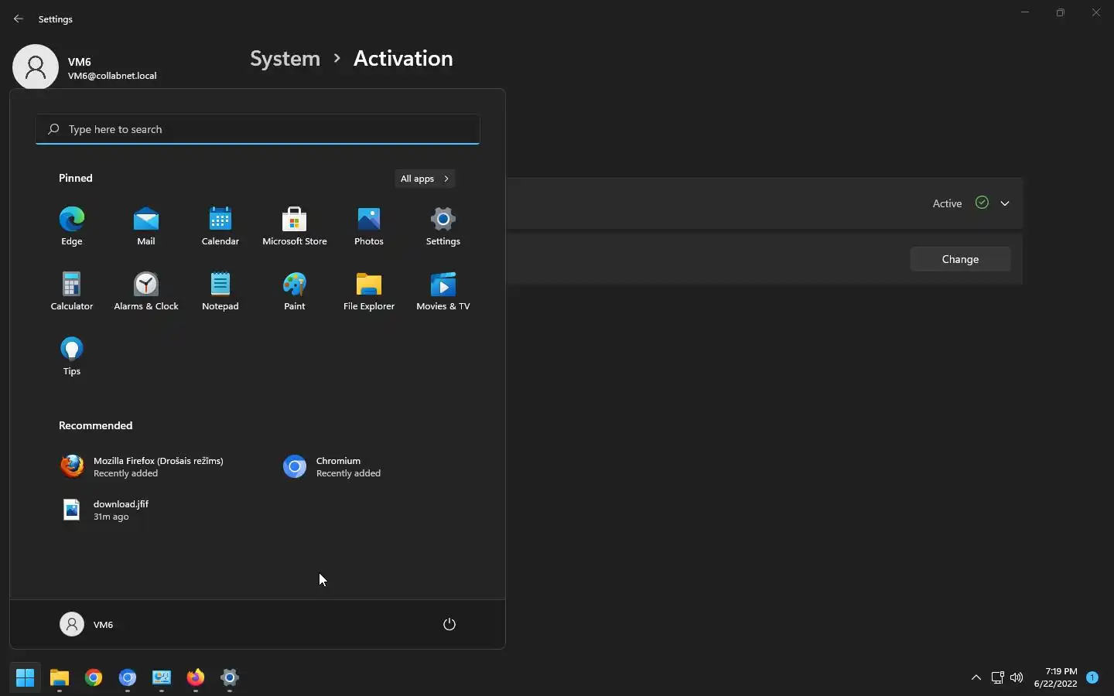Click the VM6@collabnet.local account text

(x=112, y=76)
